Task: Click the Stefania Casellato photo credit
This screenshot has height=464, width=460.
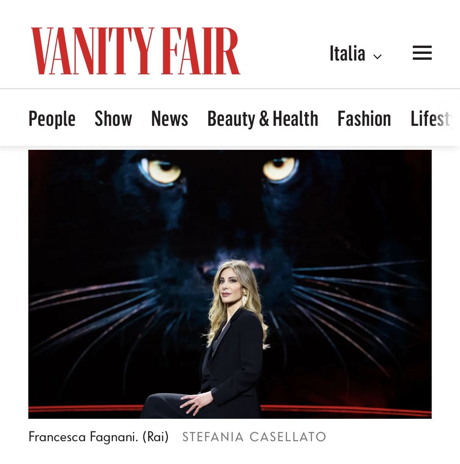Action: [x=254, y=437]
